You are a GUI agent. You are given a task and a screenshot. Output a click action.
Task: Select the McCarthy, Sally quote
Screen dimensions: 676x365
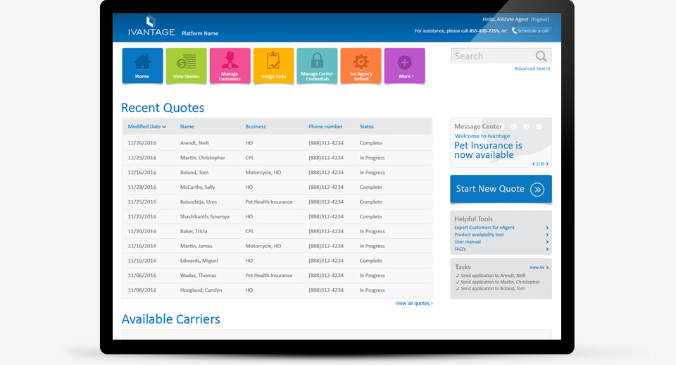tap(277, 187)
